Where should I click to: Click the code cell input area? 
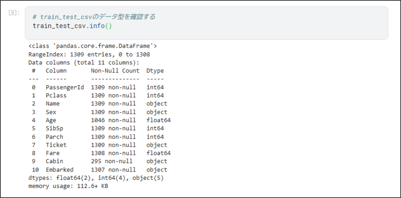coord(206,23)
